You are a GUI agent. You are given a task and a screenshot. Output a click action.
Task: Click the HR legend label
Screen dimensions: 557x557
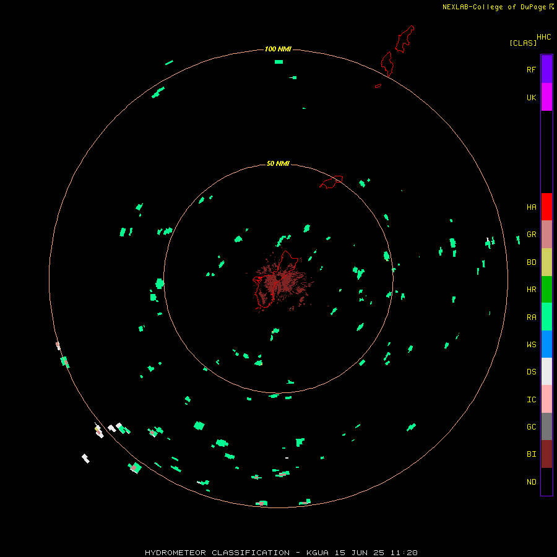click(x=532, y=290)
